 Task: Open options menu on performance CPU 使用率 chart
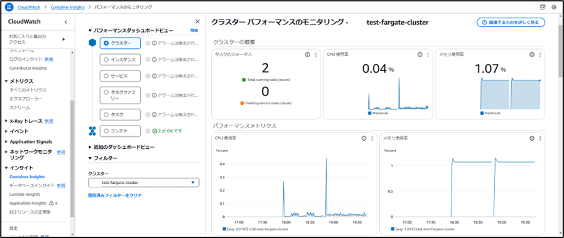pos(372,138)
